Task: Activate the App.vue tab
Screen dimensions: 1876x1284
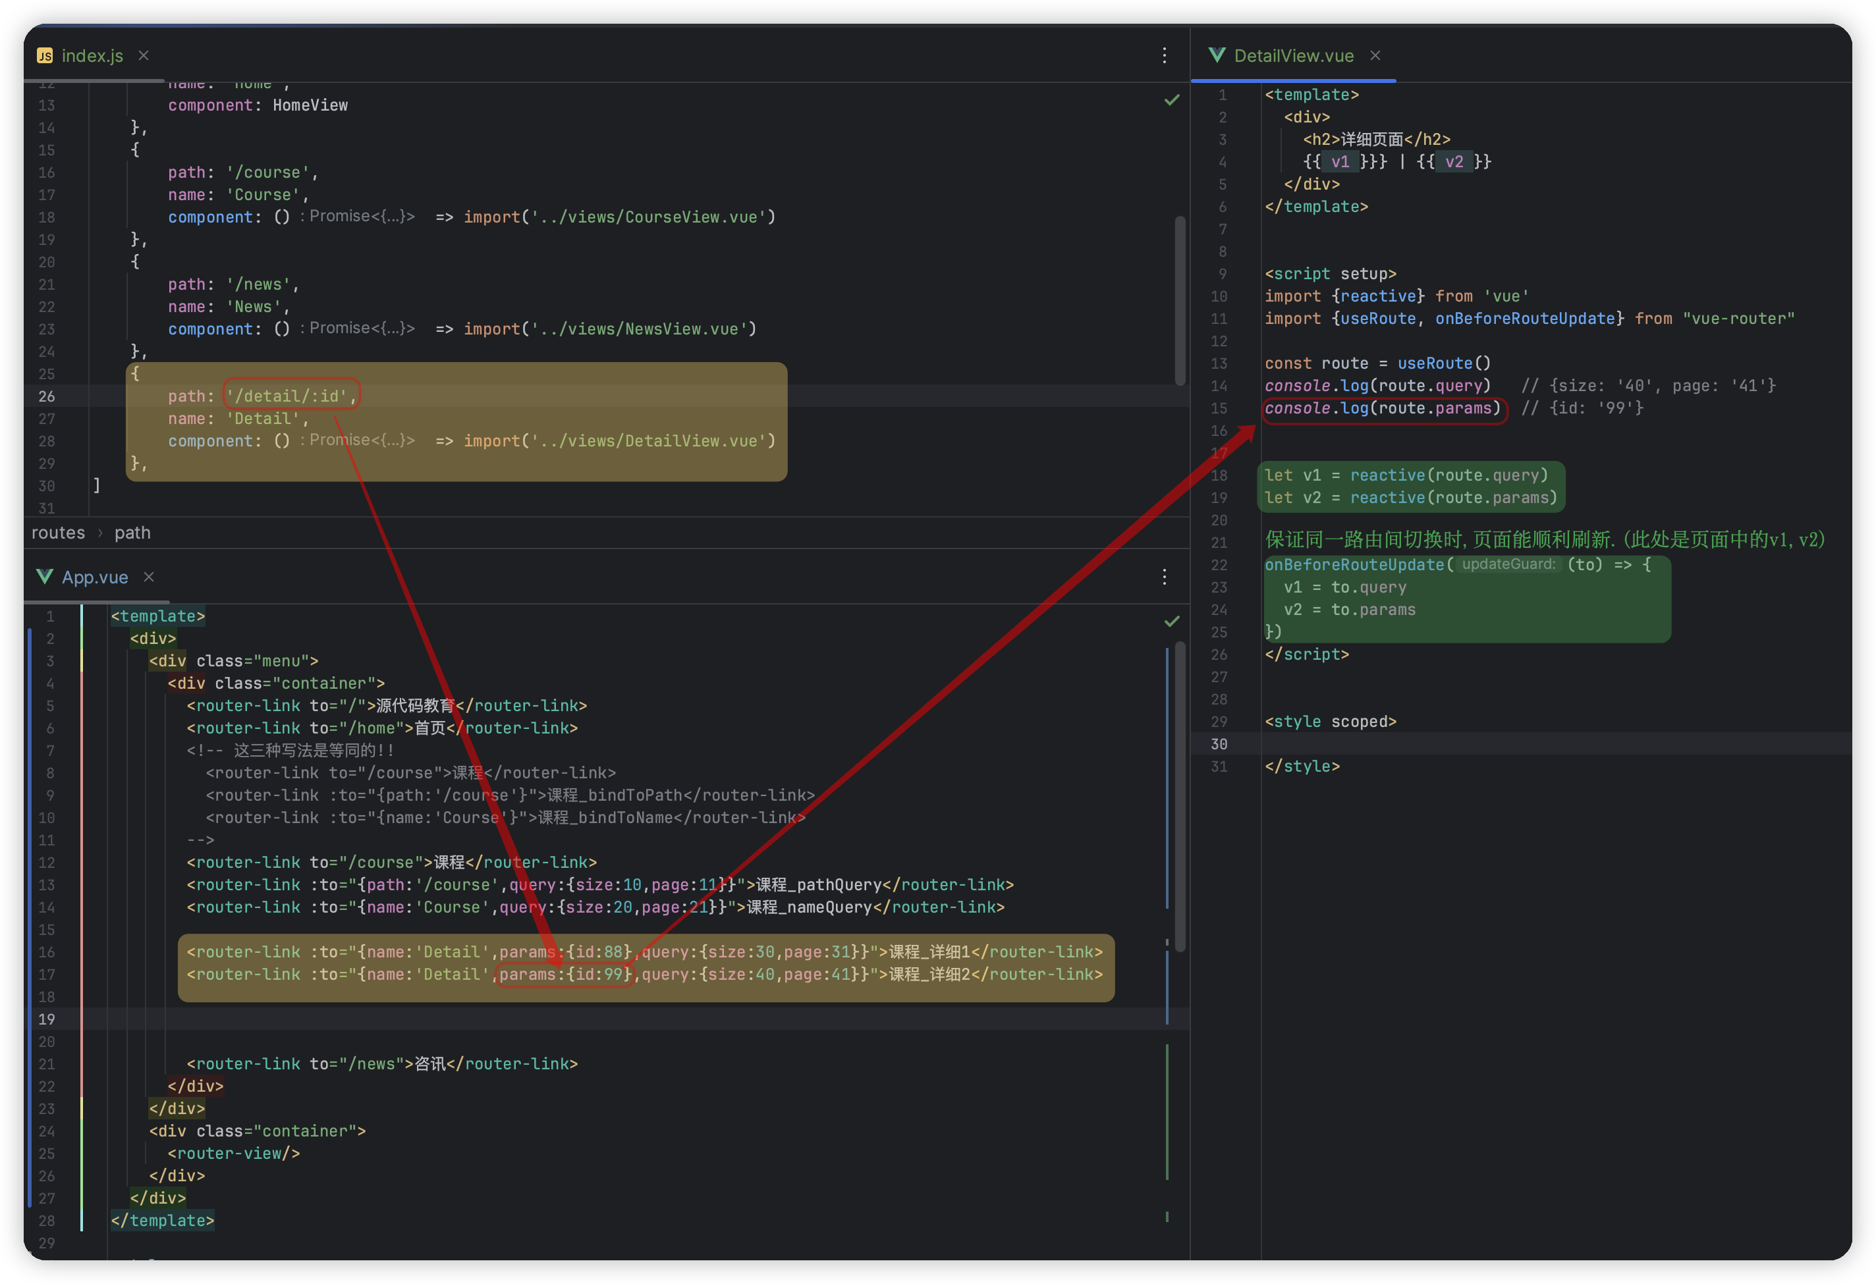Action: coord(94,577)
